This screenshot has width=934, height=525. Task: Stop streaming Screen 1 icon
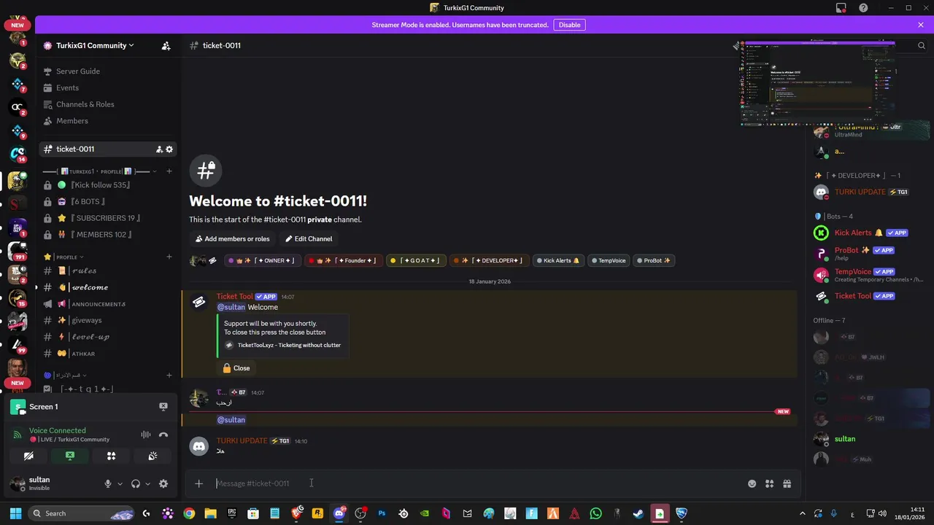pyautogui.click(x=163, y=406)
